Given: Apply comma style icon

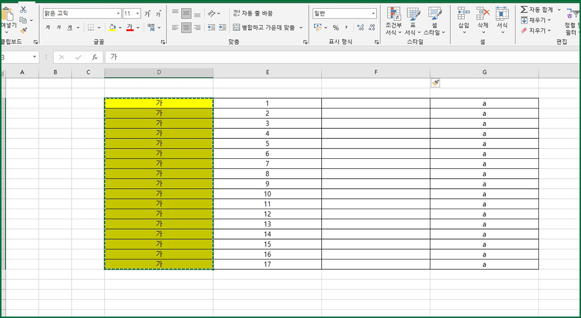Looking at the screenshot, I should pos(347,28).
